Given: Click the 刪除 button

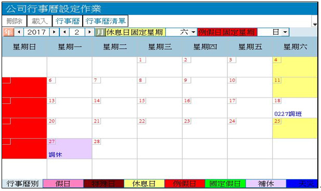Looking at the screenshot, I should tap(15, 21).
